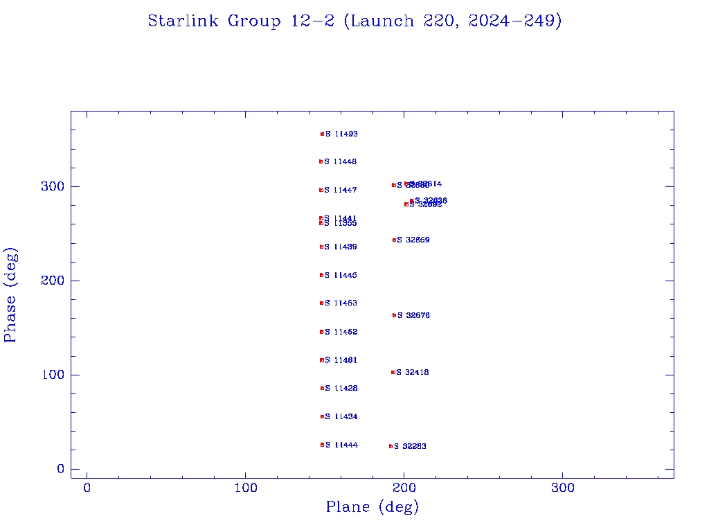Click the 0 tick label on Plane axis
The height and width of the screenshot is (532, 709).
click(x=87, y=488)
